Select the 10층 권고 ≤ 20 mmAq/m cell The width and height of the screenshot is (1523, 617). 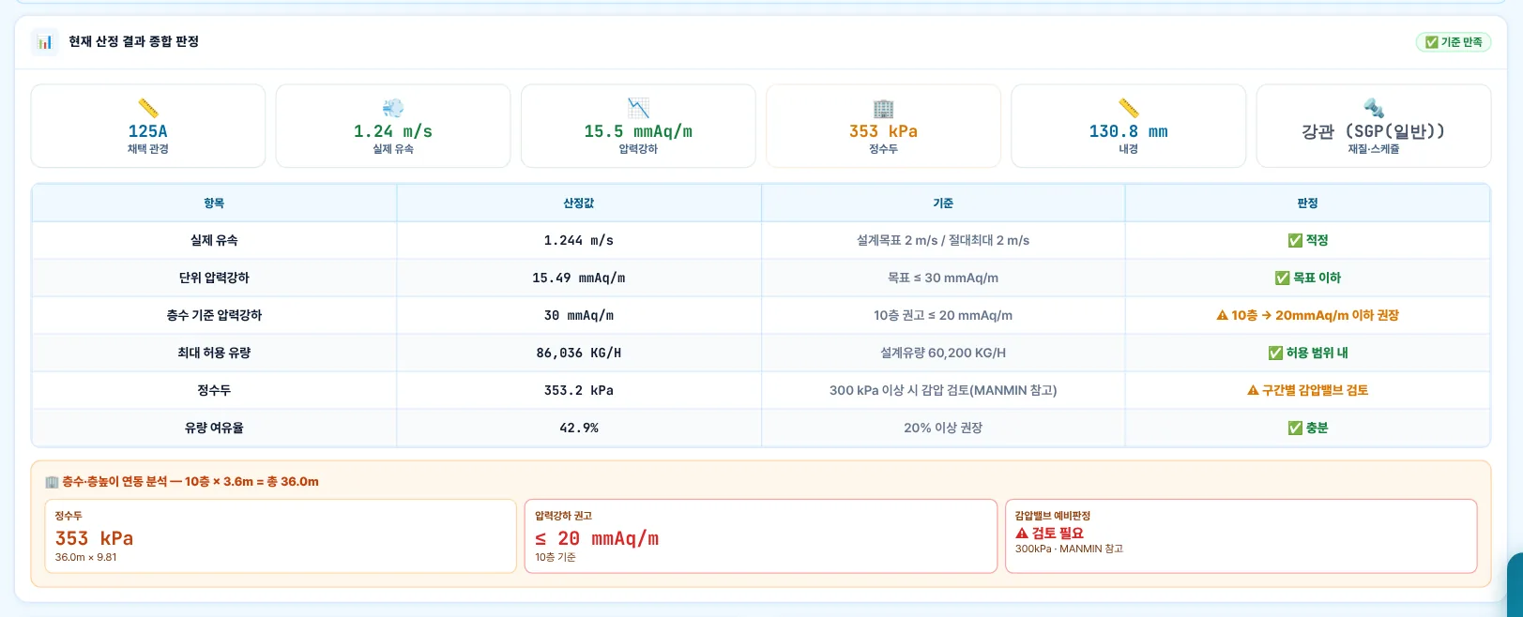pos(943,316)
